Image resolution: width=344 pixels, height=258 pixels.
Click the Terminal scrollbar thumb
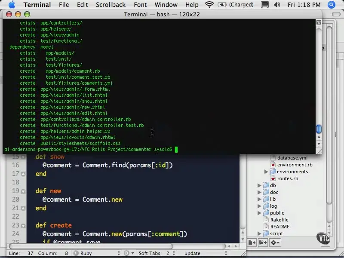coord(319,129)
